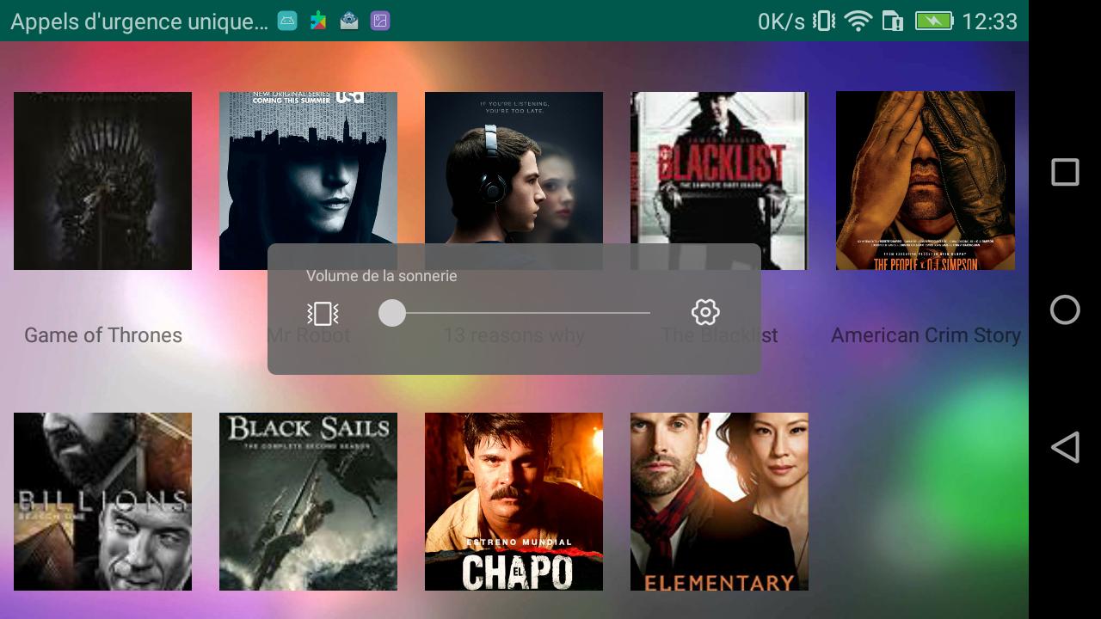
Task: Tap the Wi-Fi status bar icon
Action: coord(858,21)
